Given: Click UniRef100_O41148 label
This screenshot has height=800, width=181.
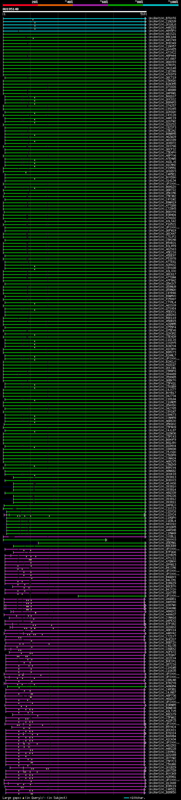Looking at the screenshot, I should coord(162,68).
